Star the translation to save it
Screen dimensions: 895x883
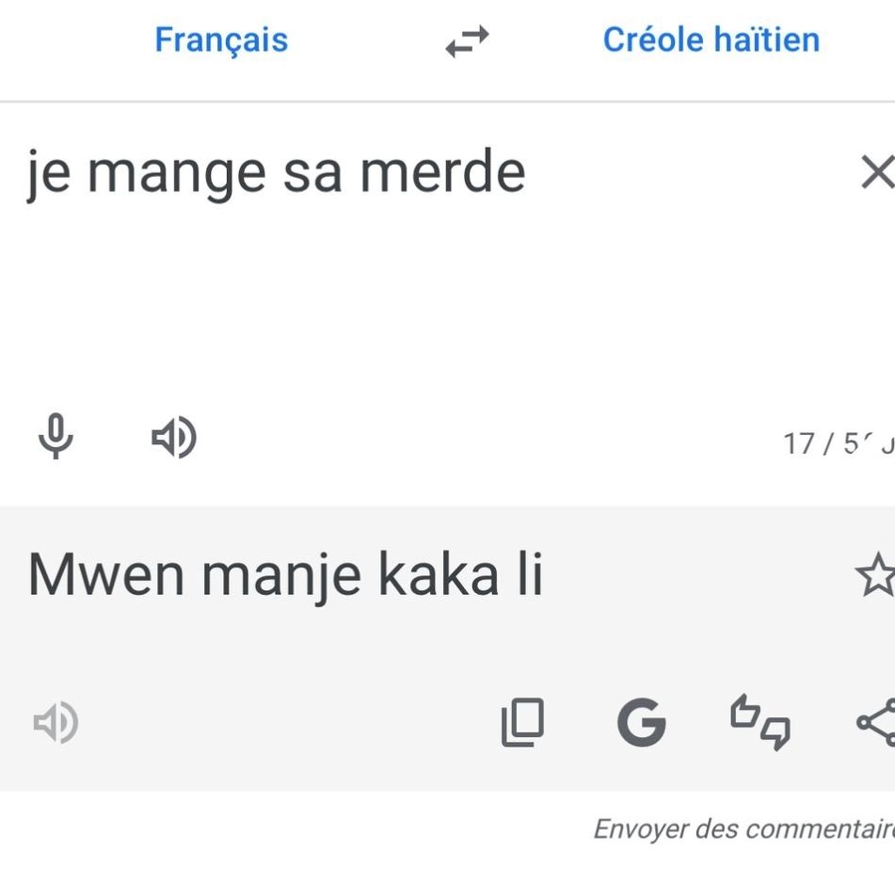(875, 575)
